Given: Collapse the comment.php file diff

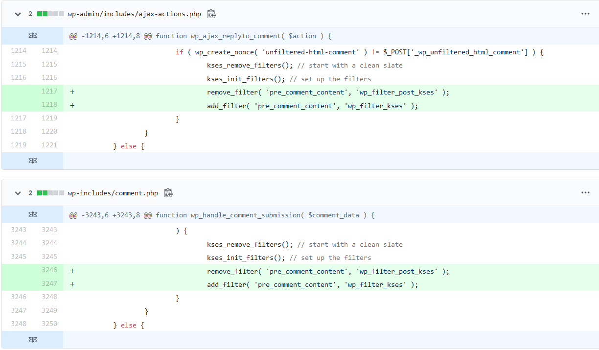Looking at the screenshot, I should [18, 193].
